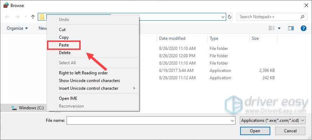Open the Applications file type filter
Image resolution: width=312 pixels, height=140 pixels.
(x=273, y=120)
